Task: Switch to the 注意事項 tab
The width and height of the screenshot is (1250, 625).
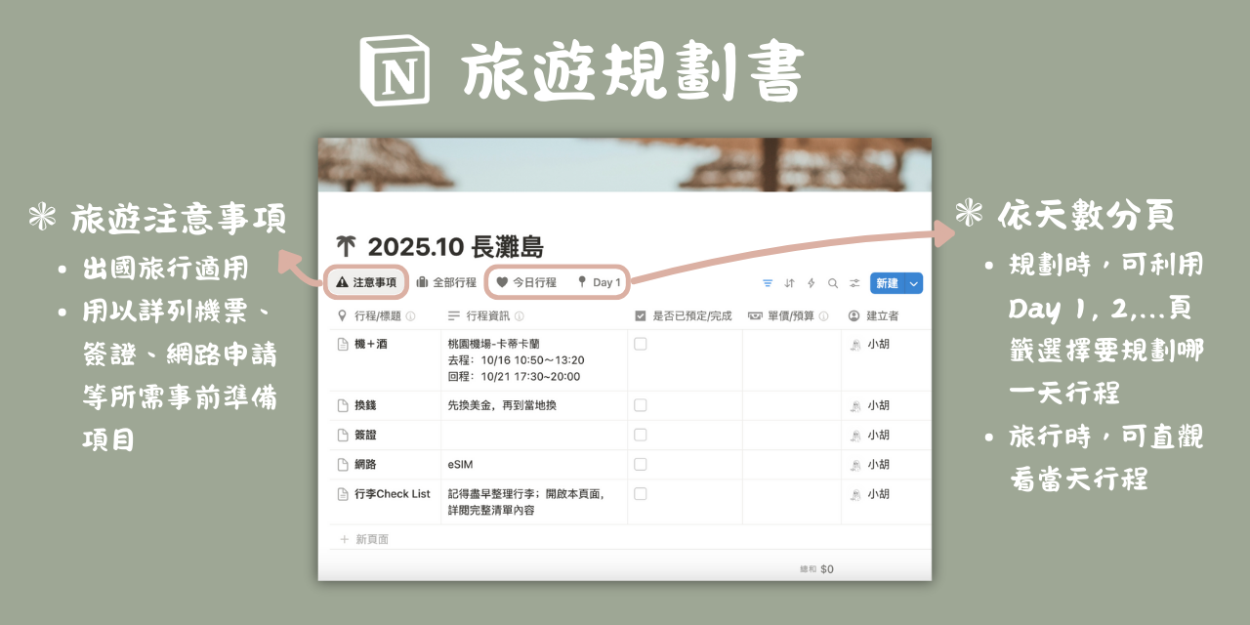Action: (x=366, y=282)
